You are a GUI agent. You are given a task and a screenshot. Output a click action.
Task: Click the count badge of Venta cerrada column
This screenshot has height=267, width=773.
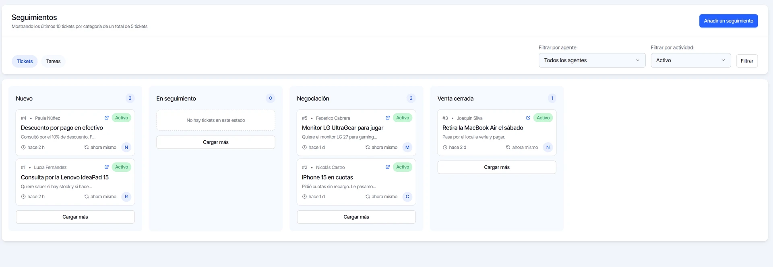552,98
